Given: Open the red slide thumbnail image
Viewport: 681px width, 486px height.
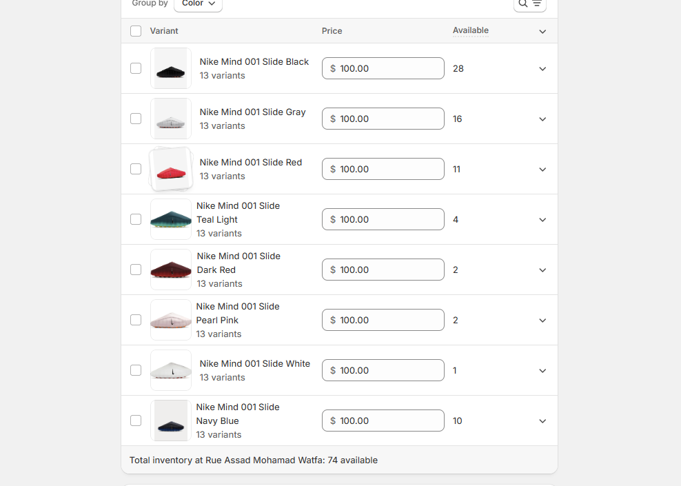Looking at the screenshot, I should [171, 169].
